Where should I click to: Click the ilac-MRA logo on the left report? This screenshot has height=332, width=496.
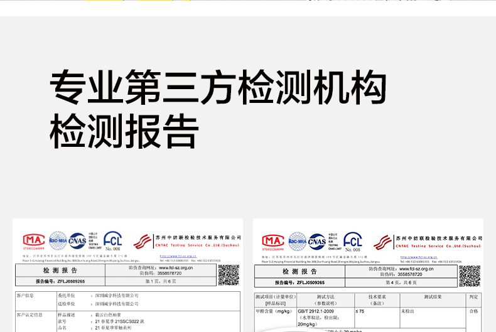tap(58, 239)
